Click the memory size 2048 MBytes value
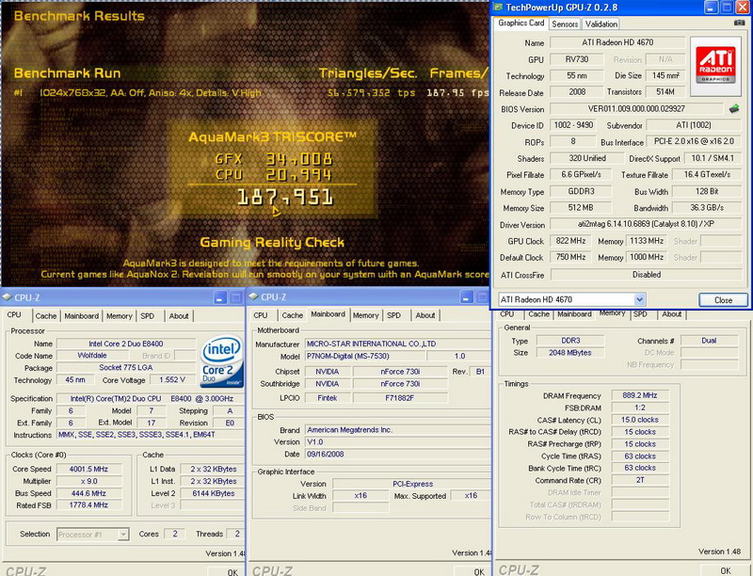Screen dimensions: 753x576 tap(570, 353)
